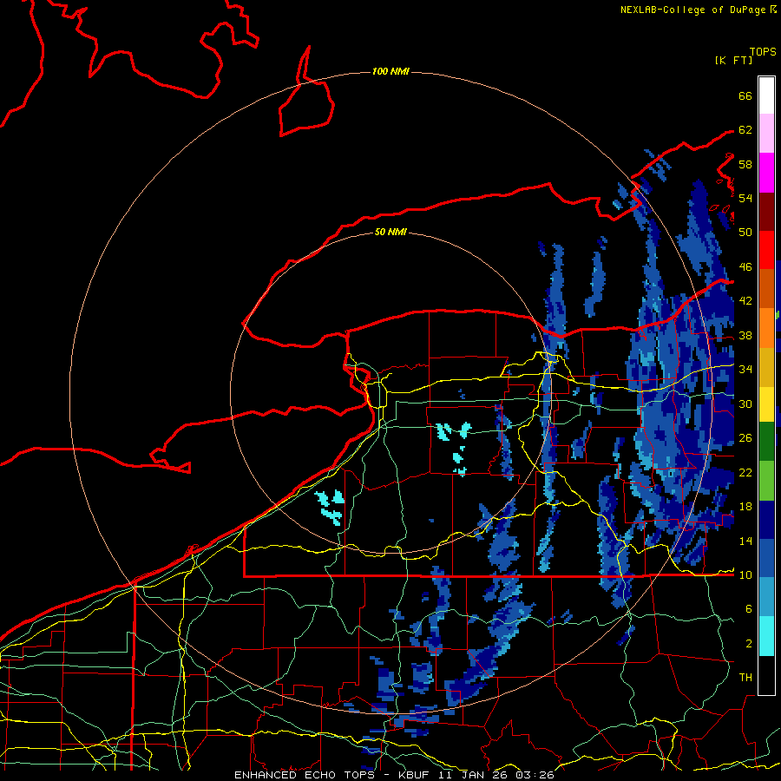The width and height of the screenshot is (781, 781).
Task: Click the '54' legend value
Action: 745,198
